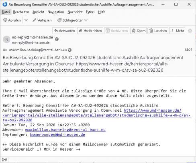Screen dimensions: 196x163
Task: Open the Hilfe menu
Action: (x=101, y=12)
